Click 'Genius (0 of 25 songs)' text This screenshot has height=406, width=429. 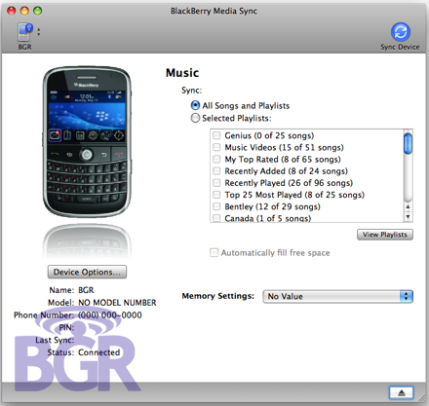(x=269, y=135)
